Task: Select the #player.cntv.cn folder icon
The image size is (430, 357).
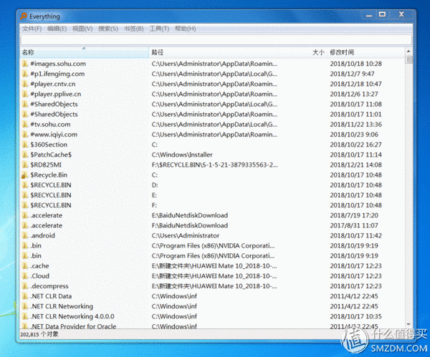Action: (25, 84)
